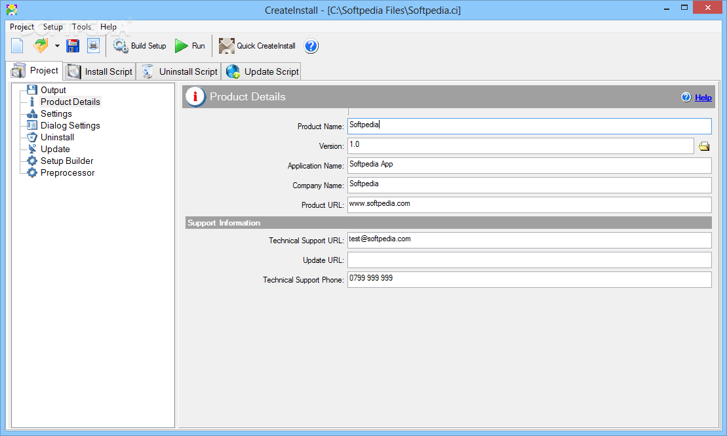The height and width of the screenshot is (436, 727).
Task: Focus the empty Update URL field
Action: [x=530, y=260]
